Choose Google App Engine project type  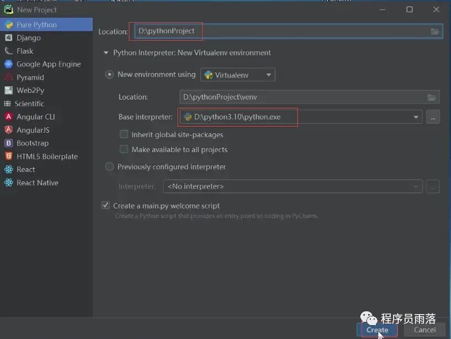click(x=46, y=64)
